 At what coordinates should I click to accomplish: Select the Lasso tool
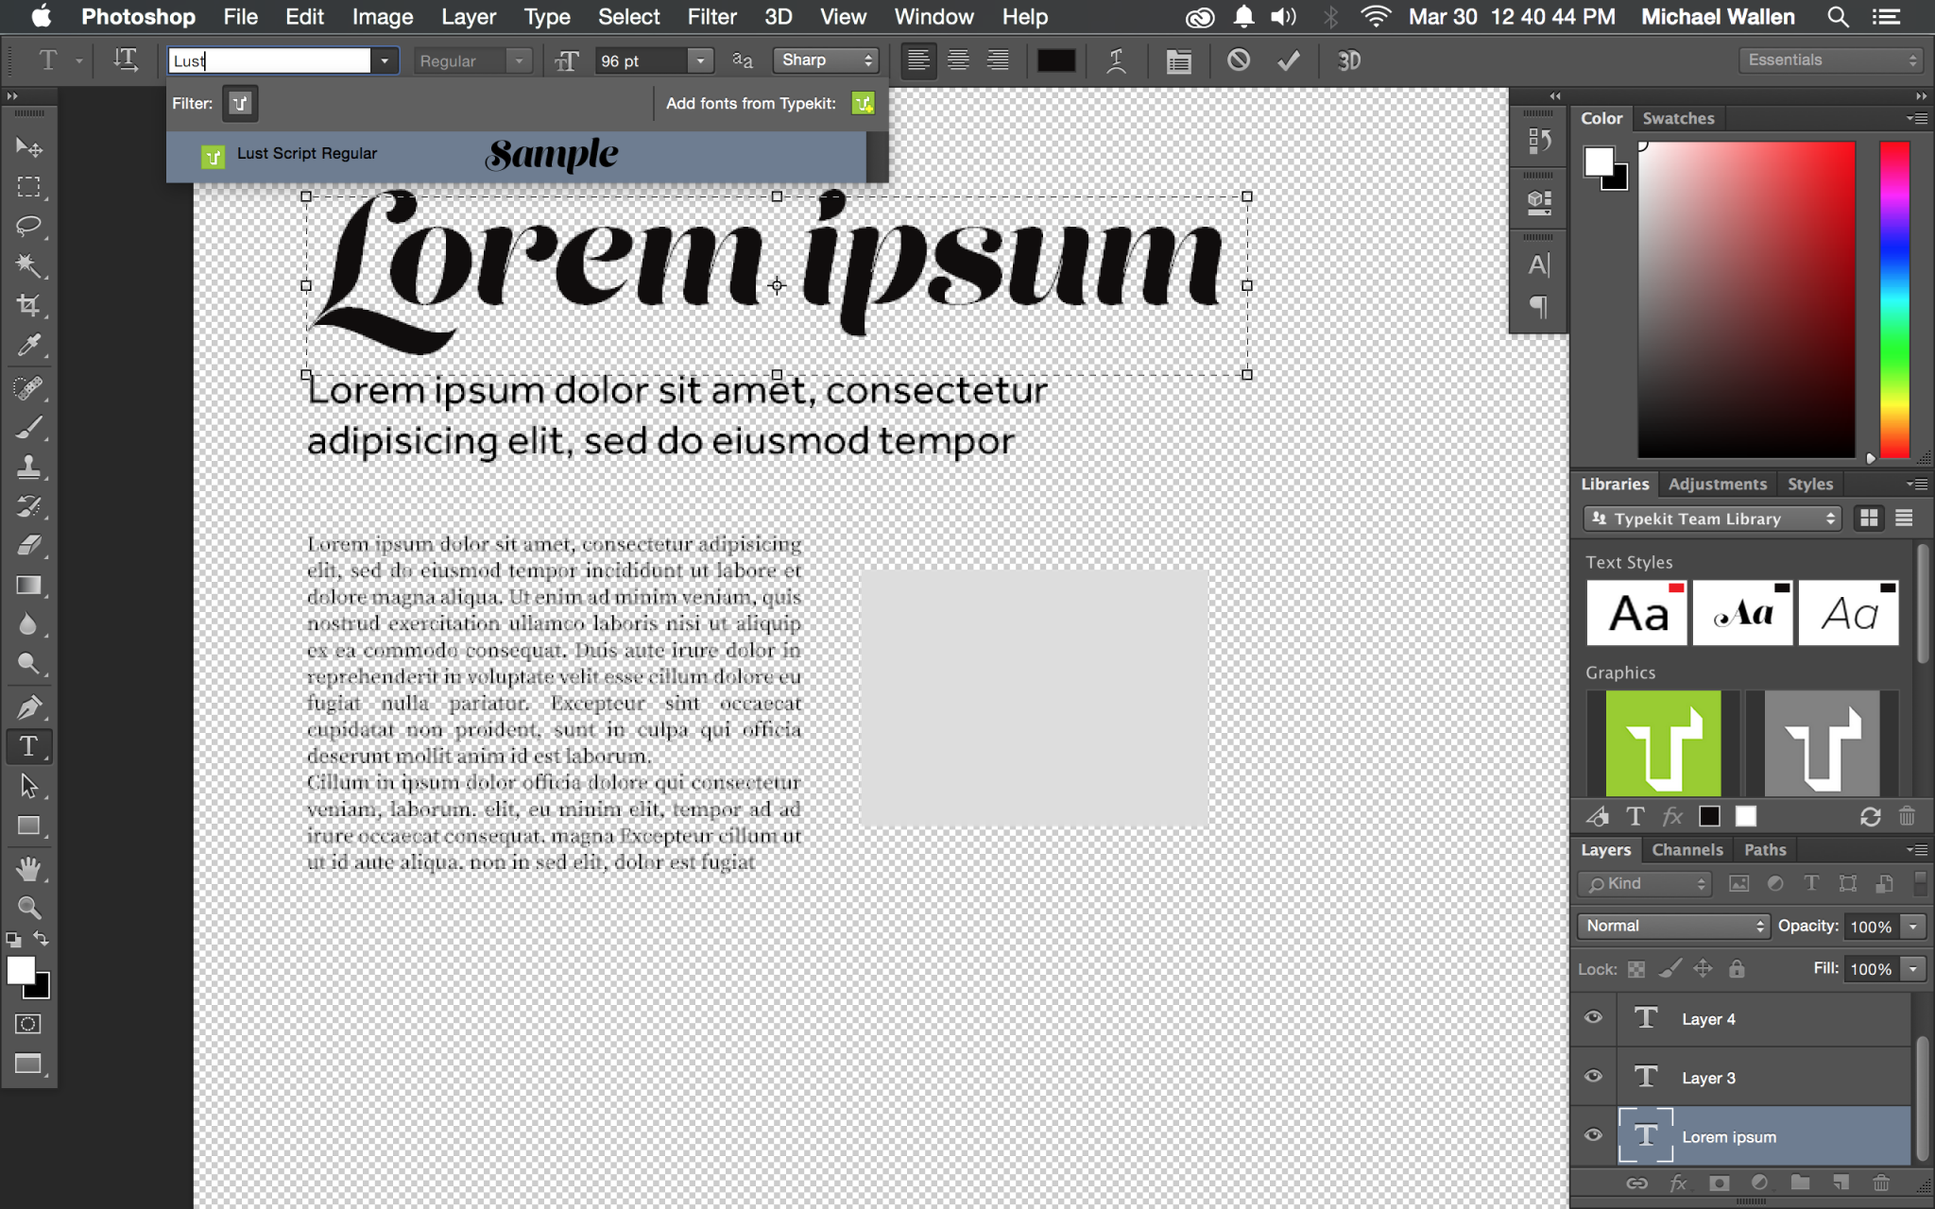(x=28, y=226)
